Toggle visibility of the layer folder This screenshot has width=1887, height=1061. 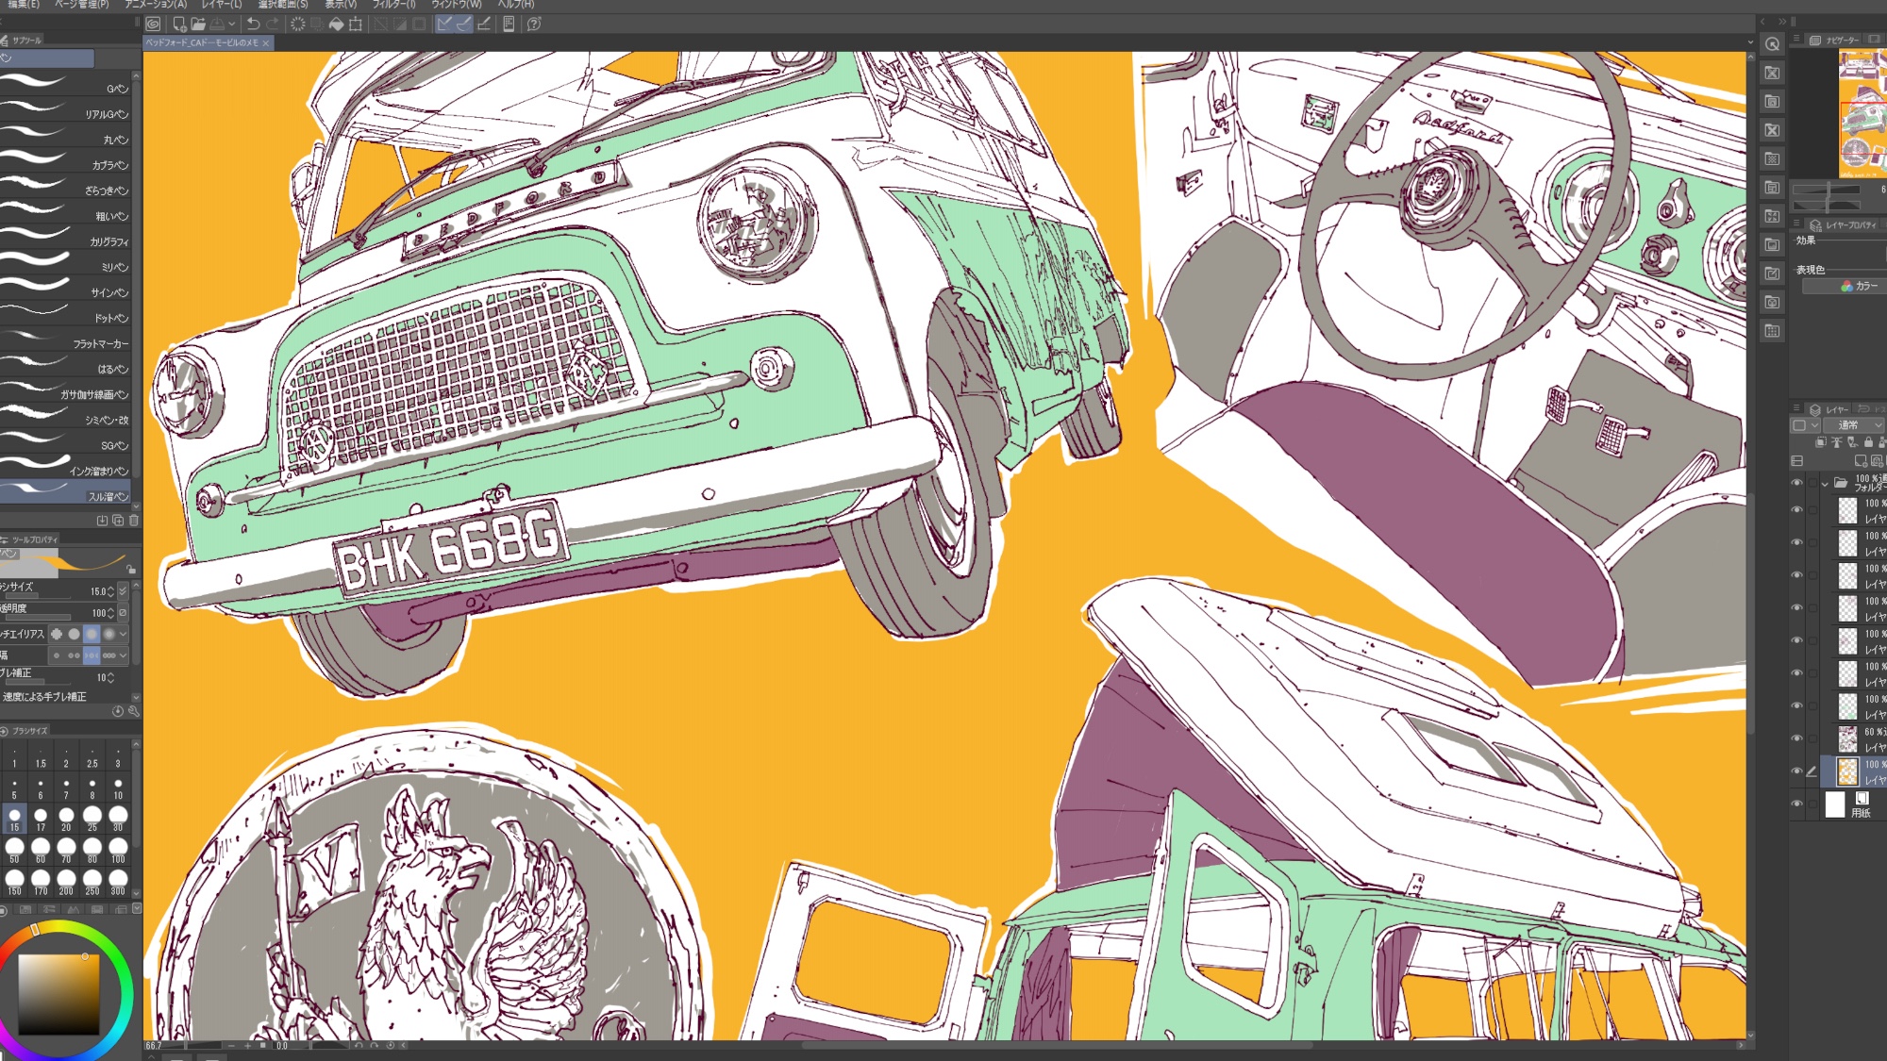pos(1796,483)
